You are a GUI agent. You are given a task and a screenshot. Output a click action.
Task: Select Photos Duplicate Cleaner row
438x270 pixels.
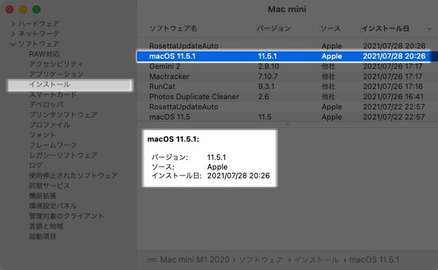(287, 96)
